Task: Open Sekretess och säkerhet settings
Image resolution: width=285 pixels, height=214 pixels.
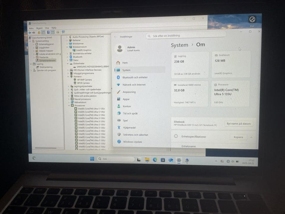Action: (x=136, y=135)
